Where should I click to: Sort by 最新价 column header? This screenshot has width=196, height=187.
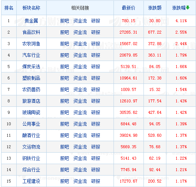click(x=128, y=8)
